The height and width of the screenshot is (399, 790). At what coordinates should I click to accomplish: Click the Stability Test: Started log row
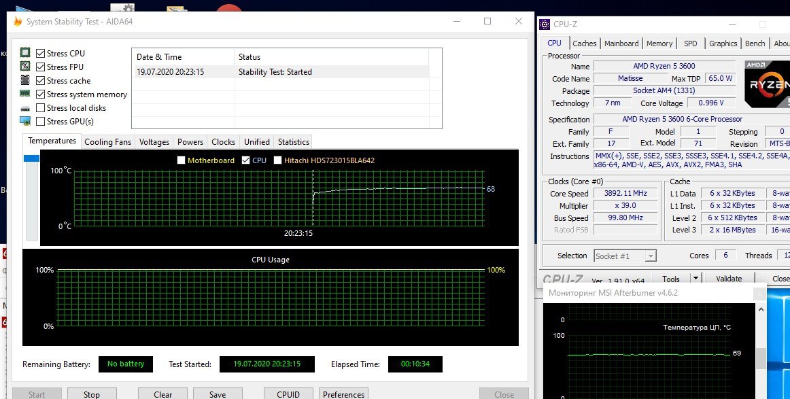(x=283, y=72)
